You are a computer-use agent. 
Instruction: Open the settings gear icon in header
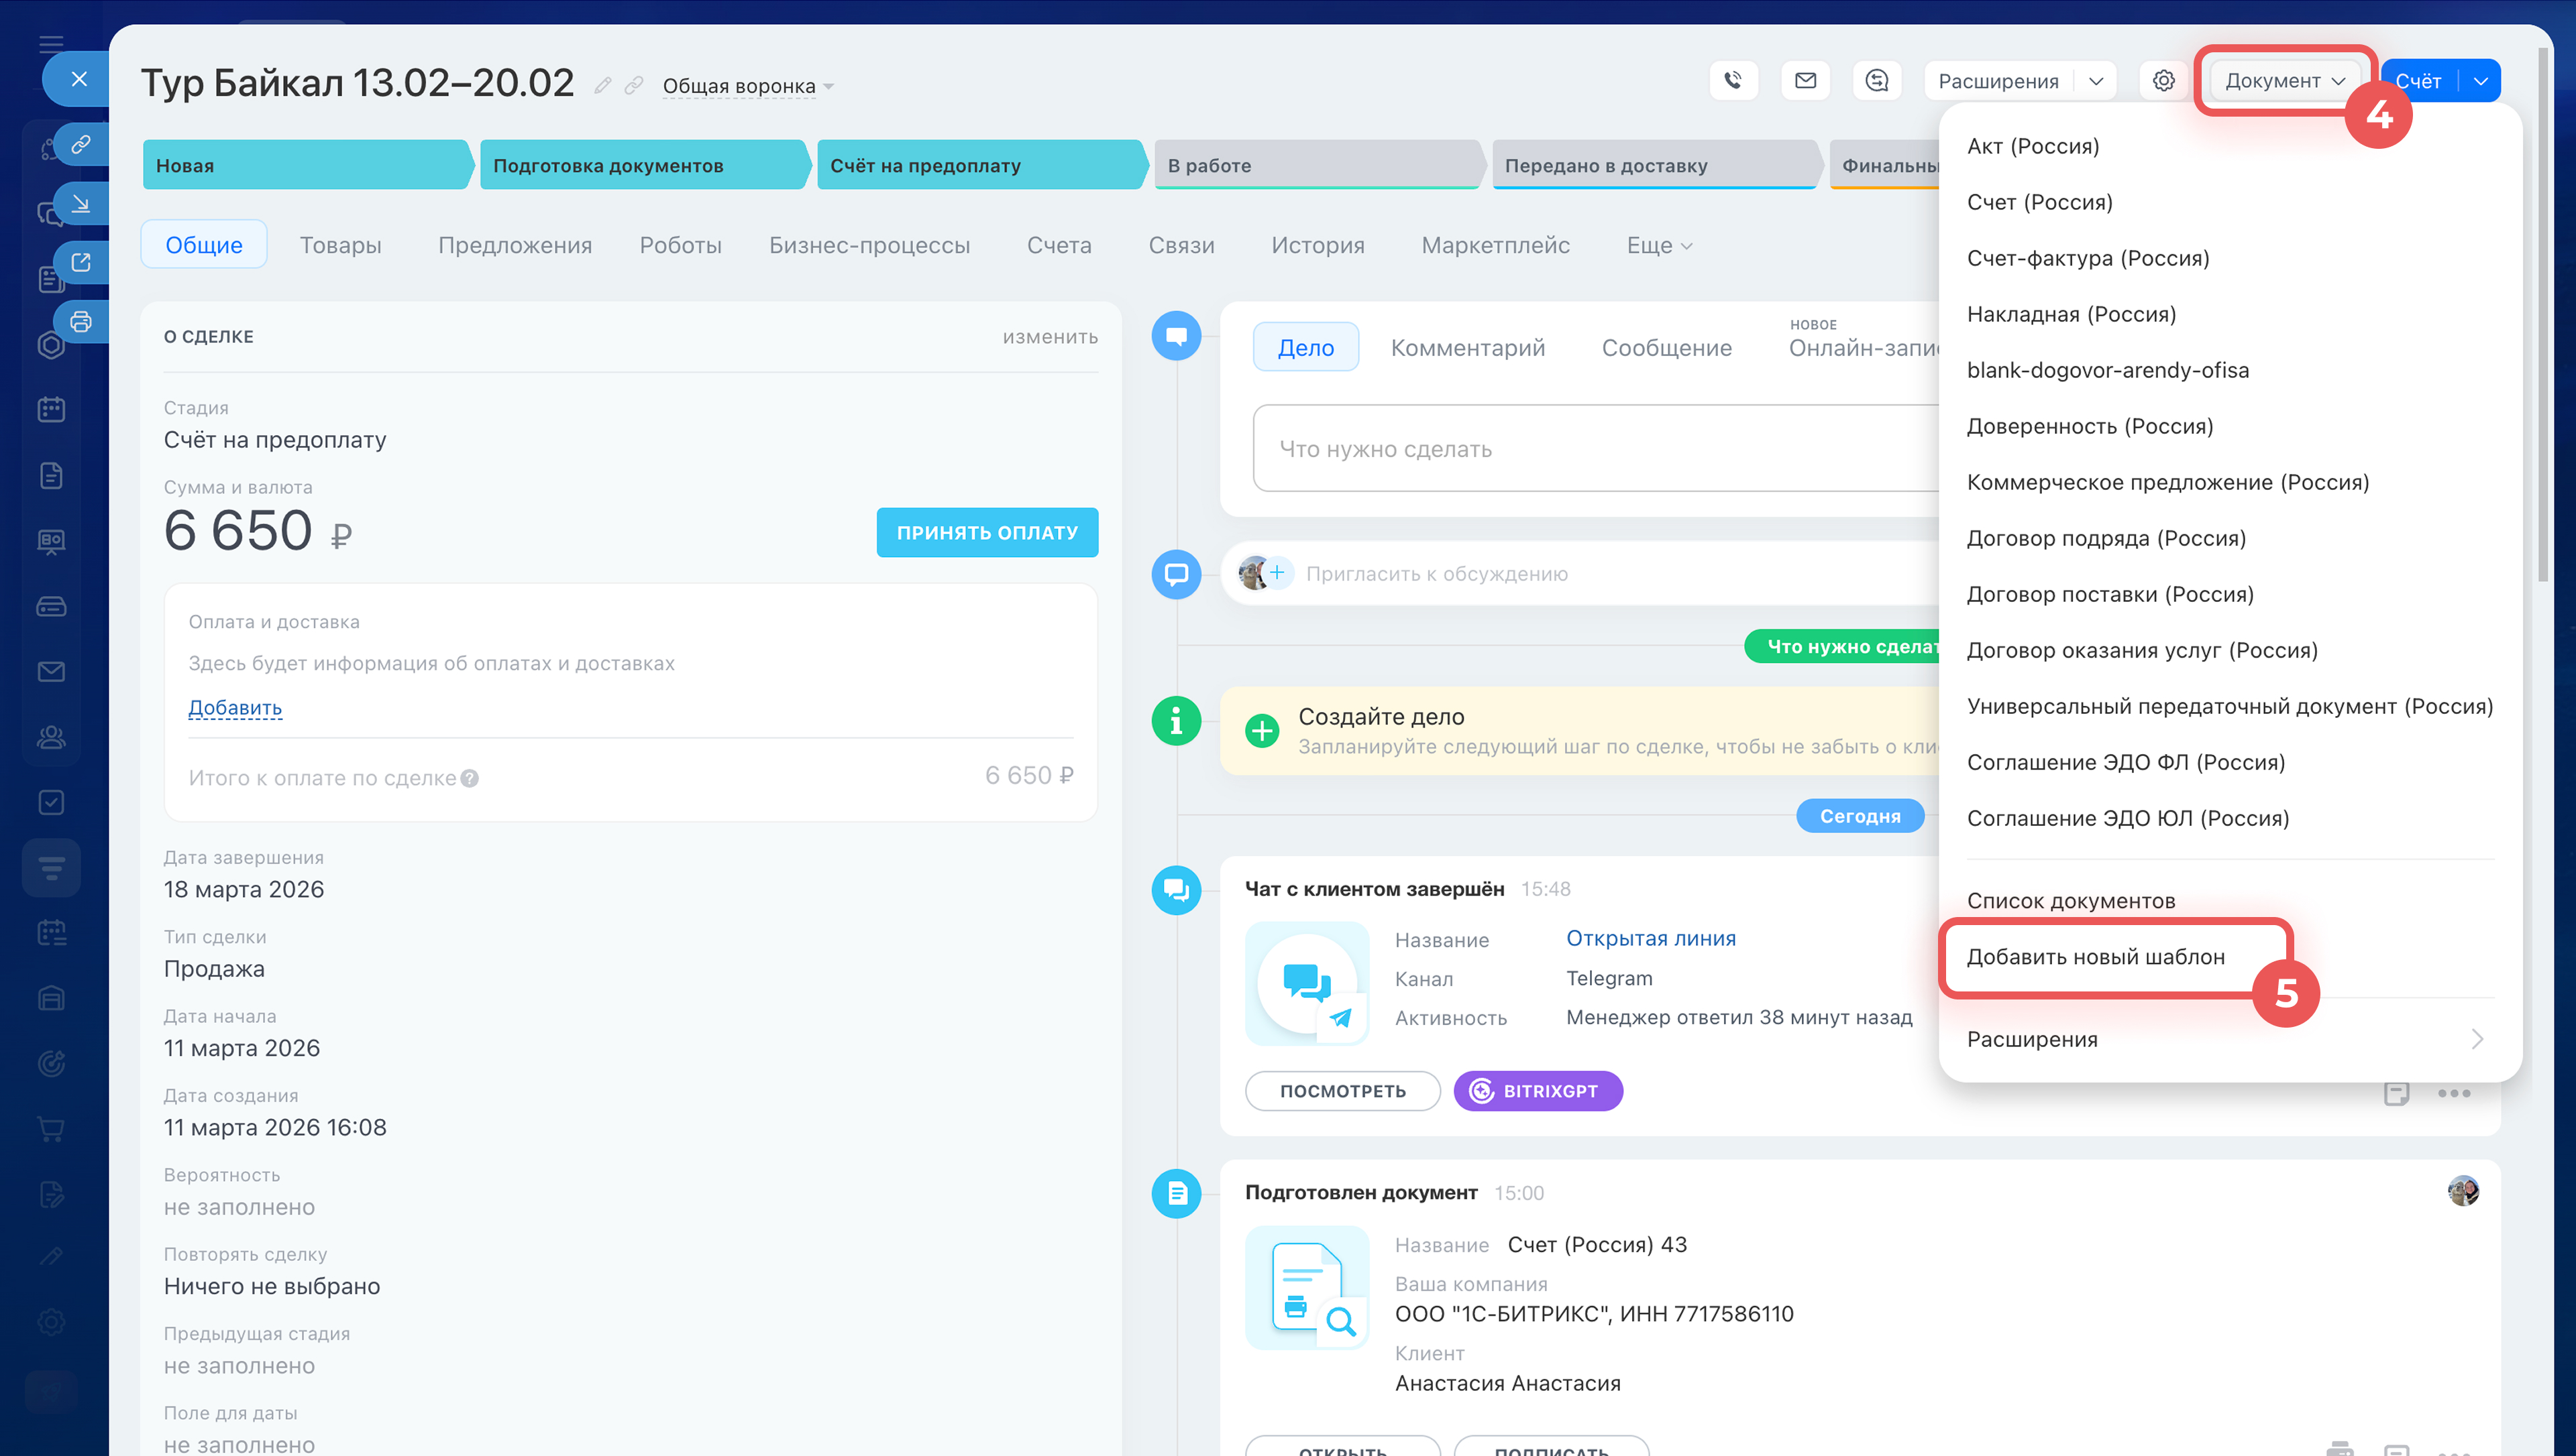(x=2163, y=80)
